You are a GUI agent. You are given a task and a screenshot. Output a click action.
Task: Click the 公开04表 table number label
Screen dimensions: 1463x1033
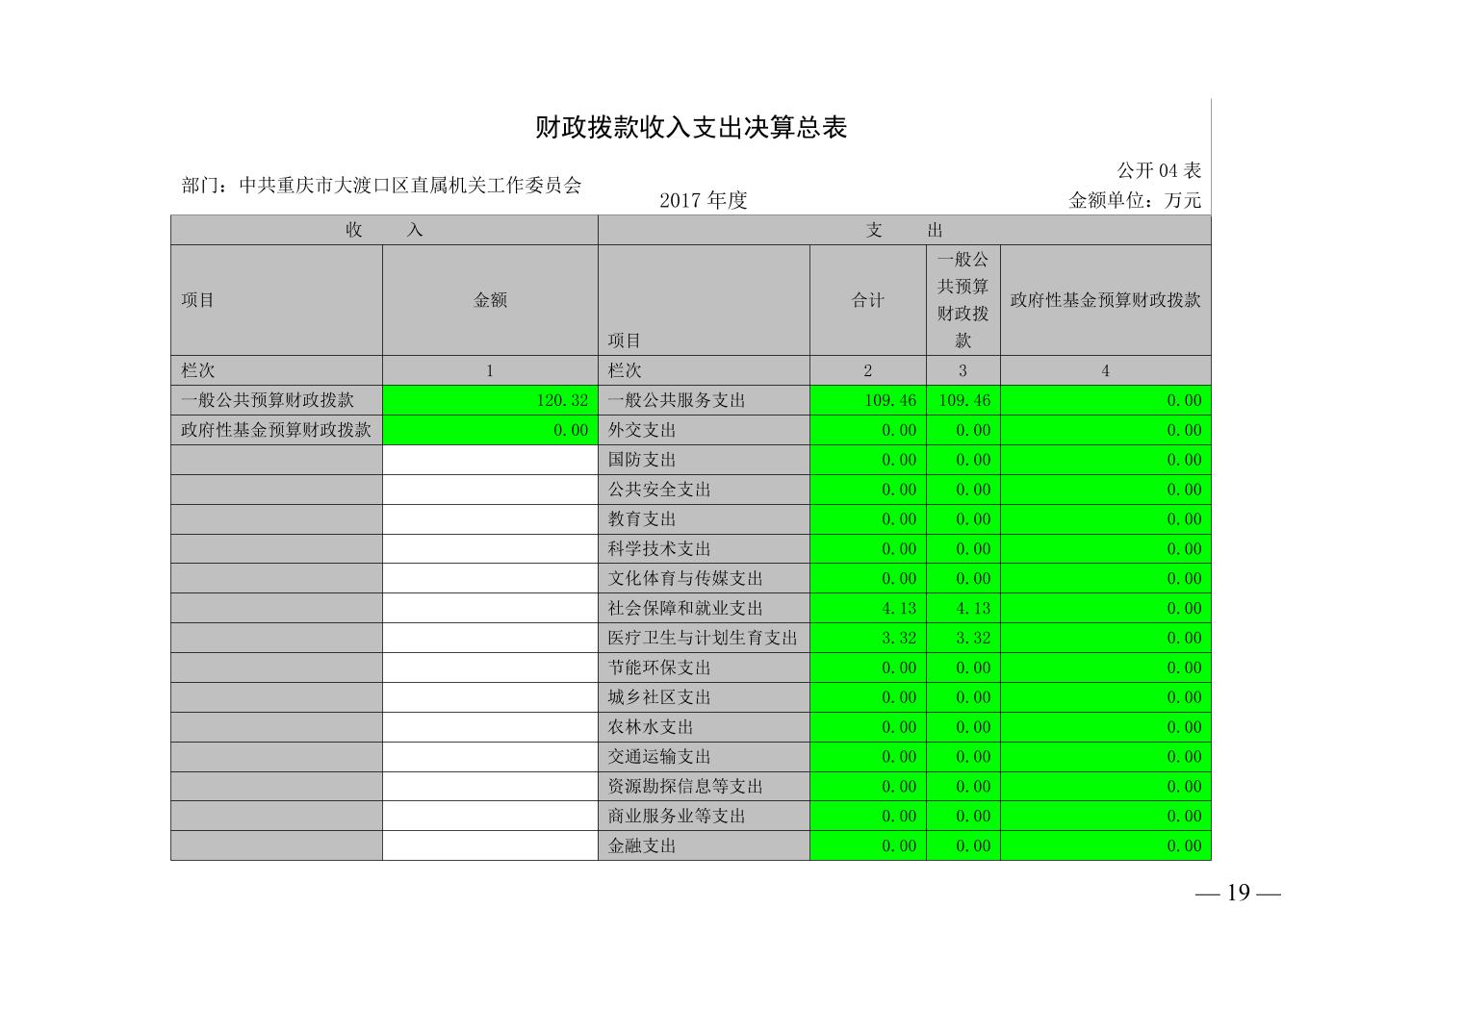point(1158,171)
